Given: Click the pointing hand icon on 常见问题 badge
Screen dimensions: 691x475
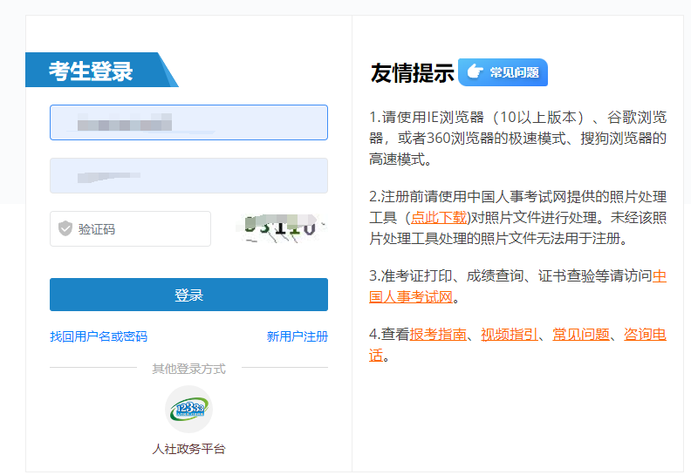Looking at the screenshot, I should click(x=475, y=71).
